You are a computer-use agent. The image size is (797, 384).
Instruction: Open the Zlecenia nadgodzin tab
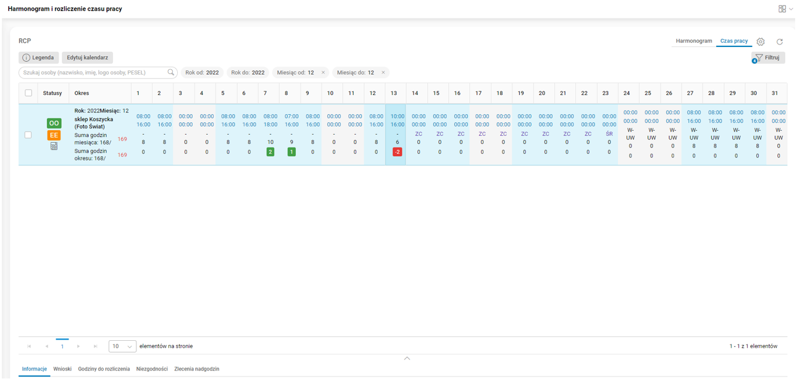point(197,369)
